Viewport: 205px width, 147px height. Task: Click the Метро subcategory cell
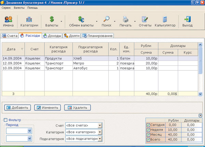click(91, 63)
